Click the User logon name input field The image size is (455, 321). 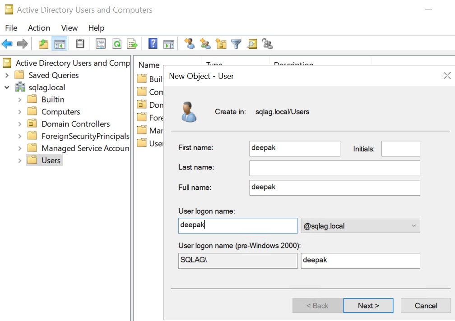click(x=237, y=226)
